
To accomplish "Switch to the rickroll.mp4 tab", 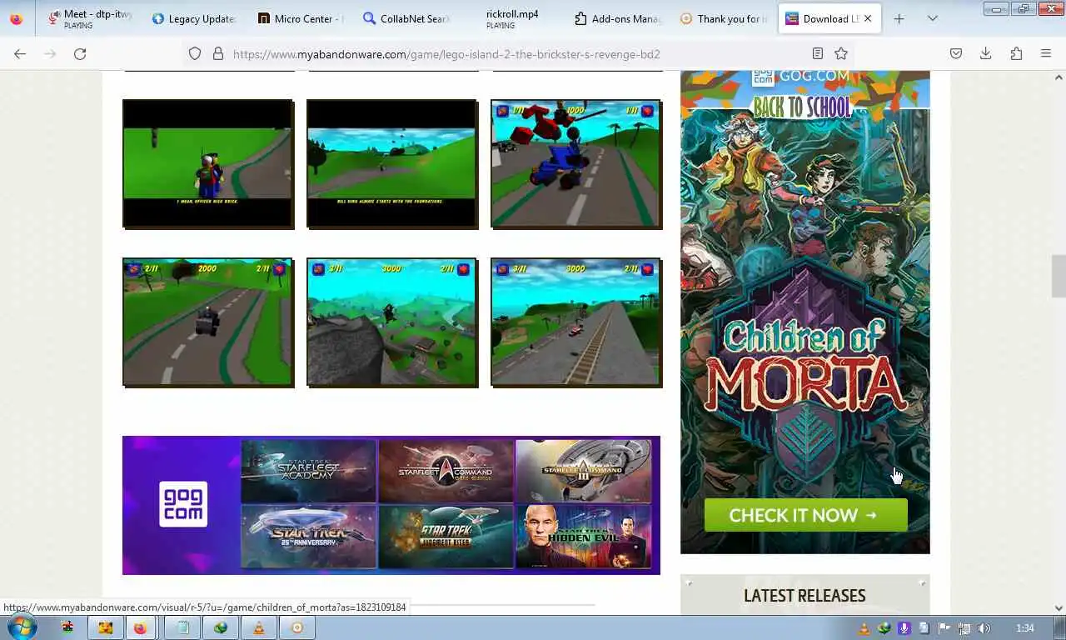I will point(511,18).
